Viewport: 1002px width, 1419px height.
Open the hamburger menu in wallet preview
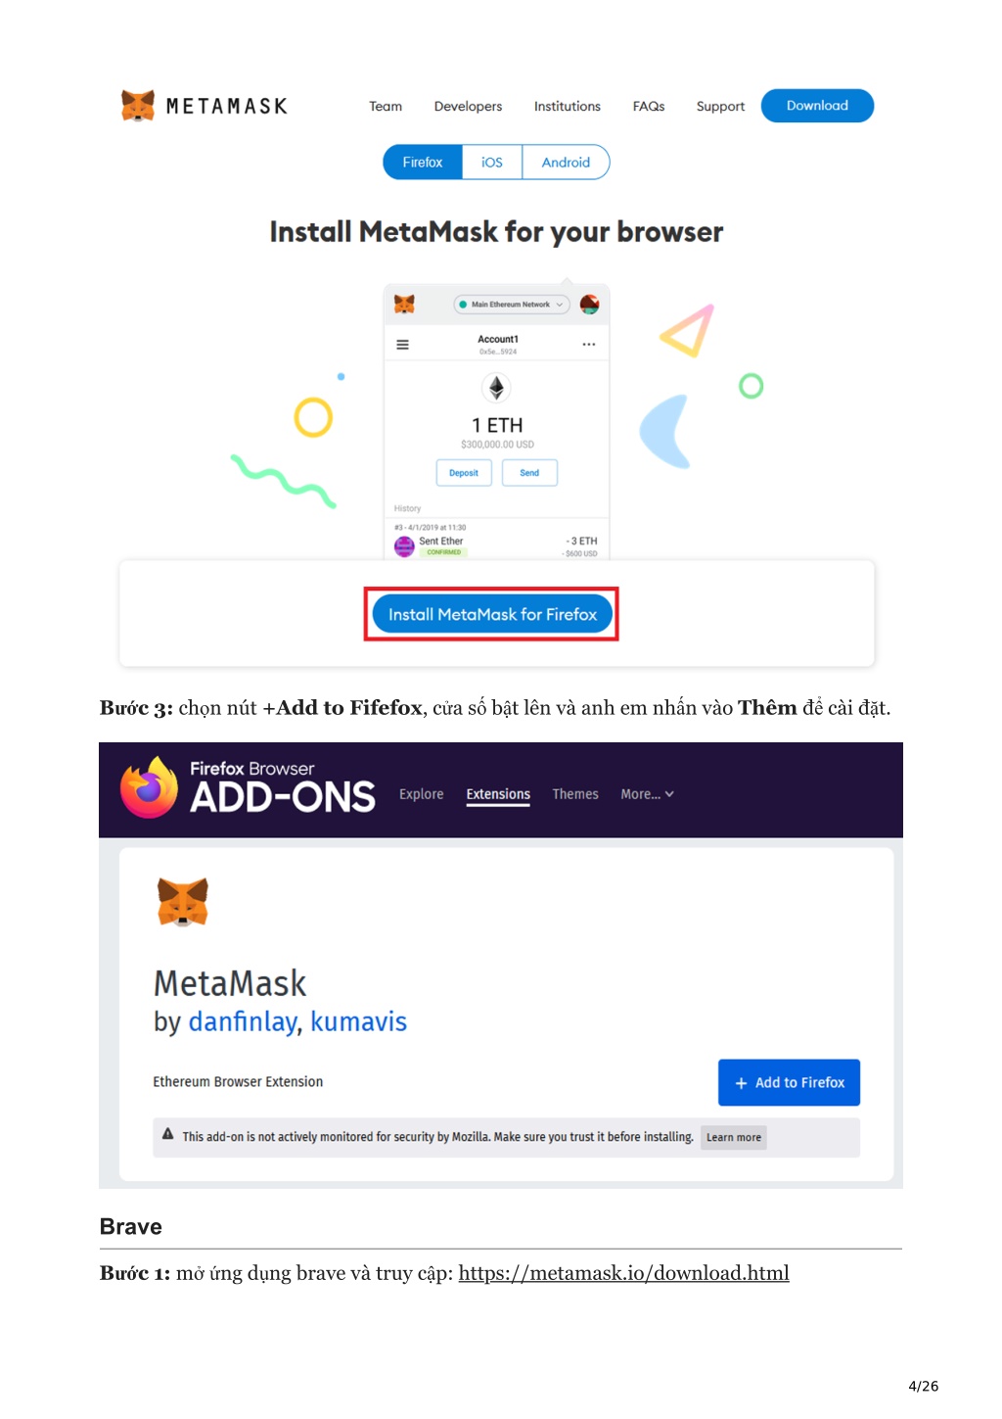pyautogui.click(x=402, y=345)
